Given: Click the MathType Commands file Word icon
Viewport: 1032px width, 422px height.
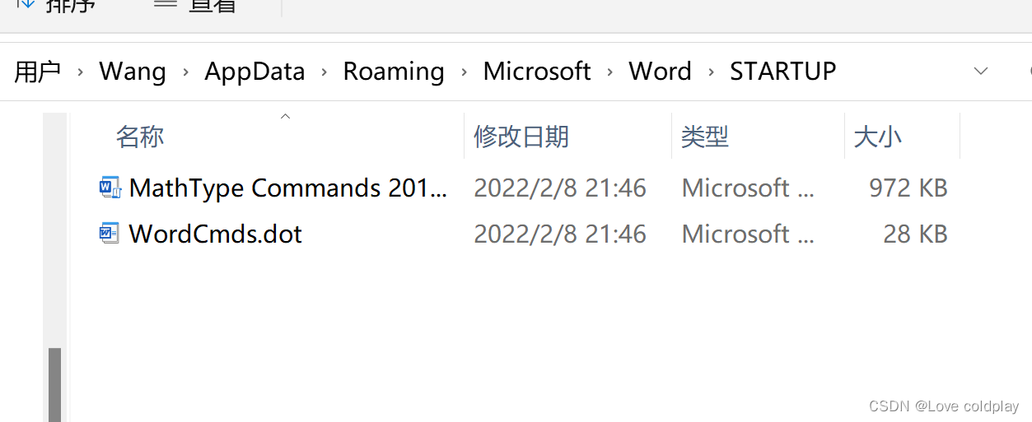Looking at the screenshot, I should coord(110,188).
